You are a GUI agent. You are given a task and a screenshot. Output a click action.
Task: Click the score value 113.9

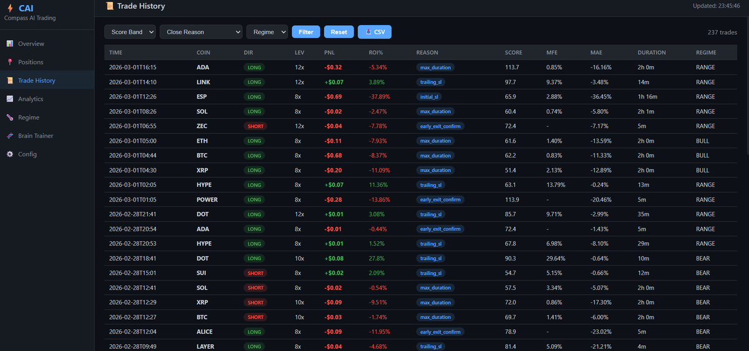(x=512, y=200)
